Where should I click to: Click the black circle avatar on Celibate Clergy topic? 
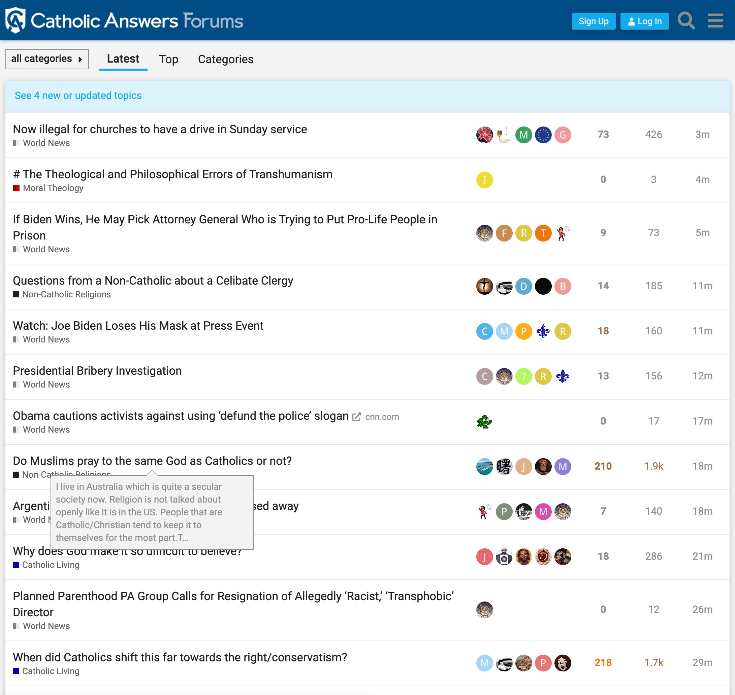click(x=543, y=286)
